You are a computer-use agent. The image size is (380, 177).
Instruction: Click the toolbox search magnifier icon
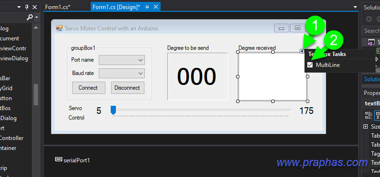point(30,17)
